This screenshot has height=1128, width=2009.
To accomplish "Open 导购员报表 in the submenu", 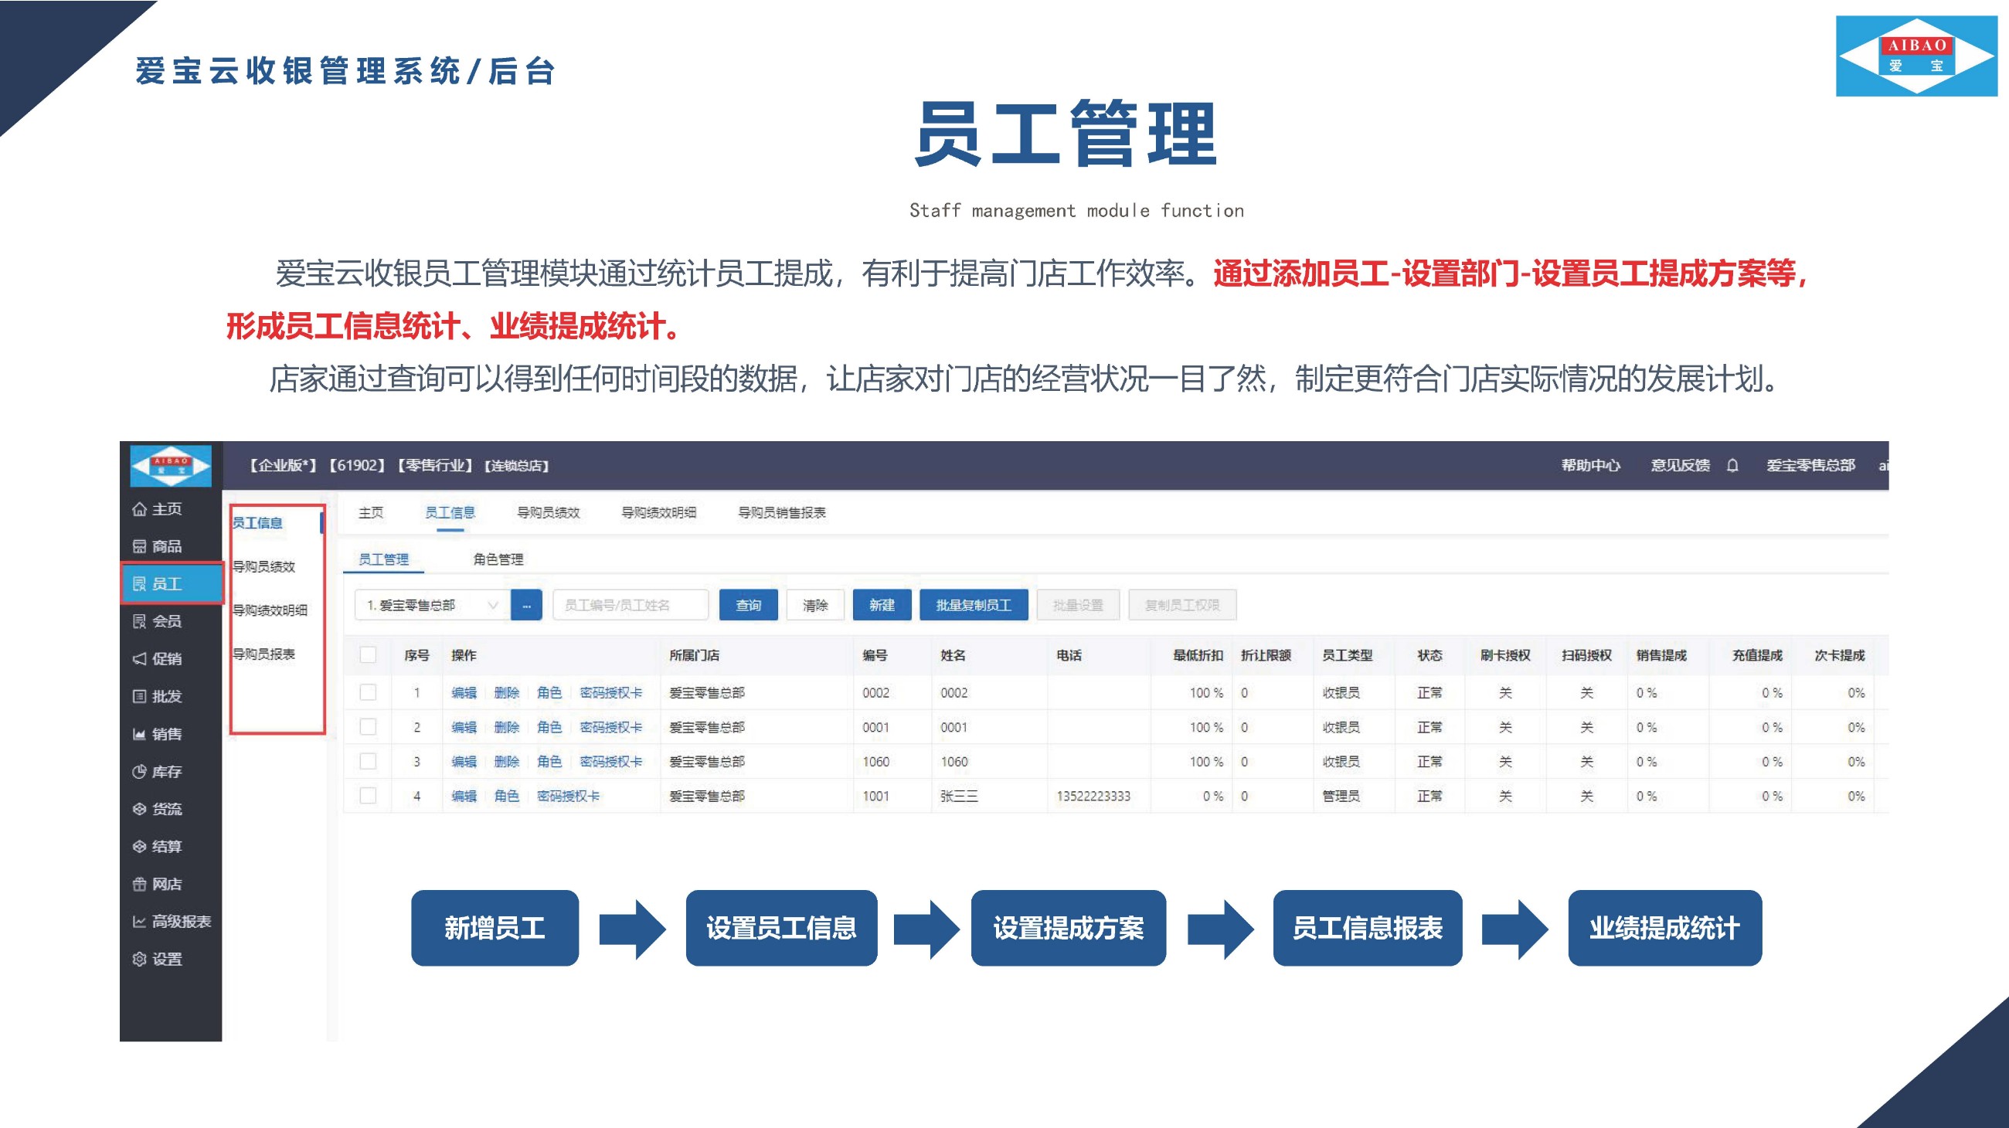I will point(264,654).
